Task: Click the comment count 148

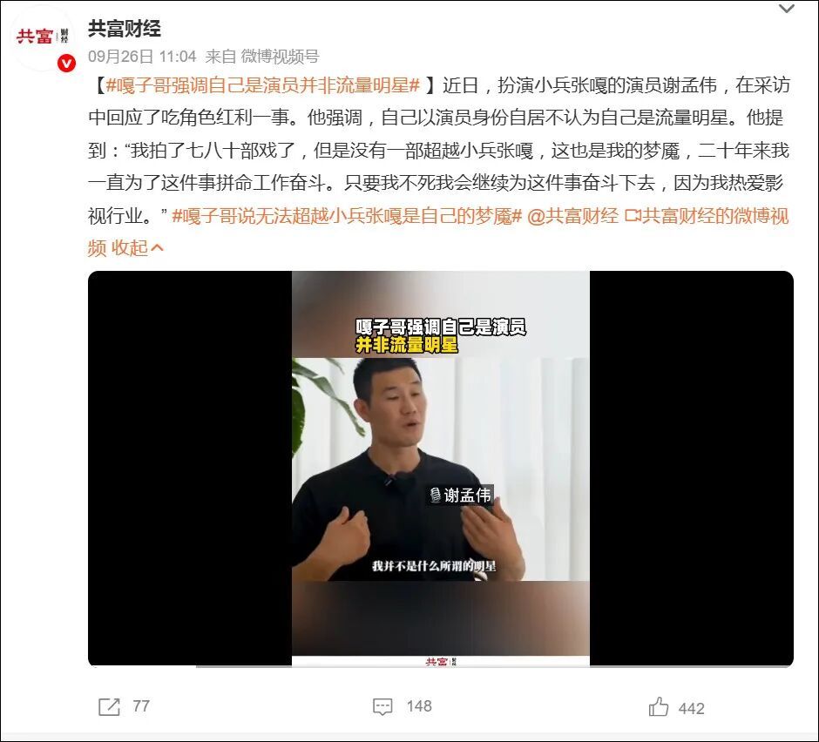Action: tap(419, 706)
